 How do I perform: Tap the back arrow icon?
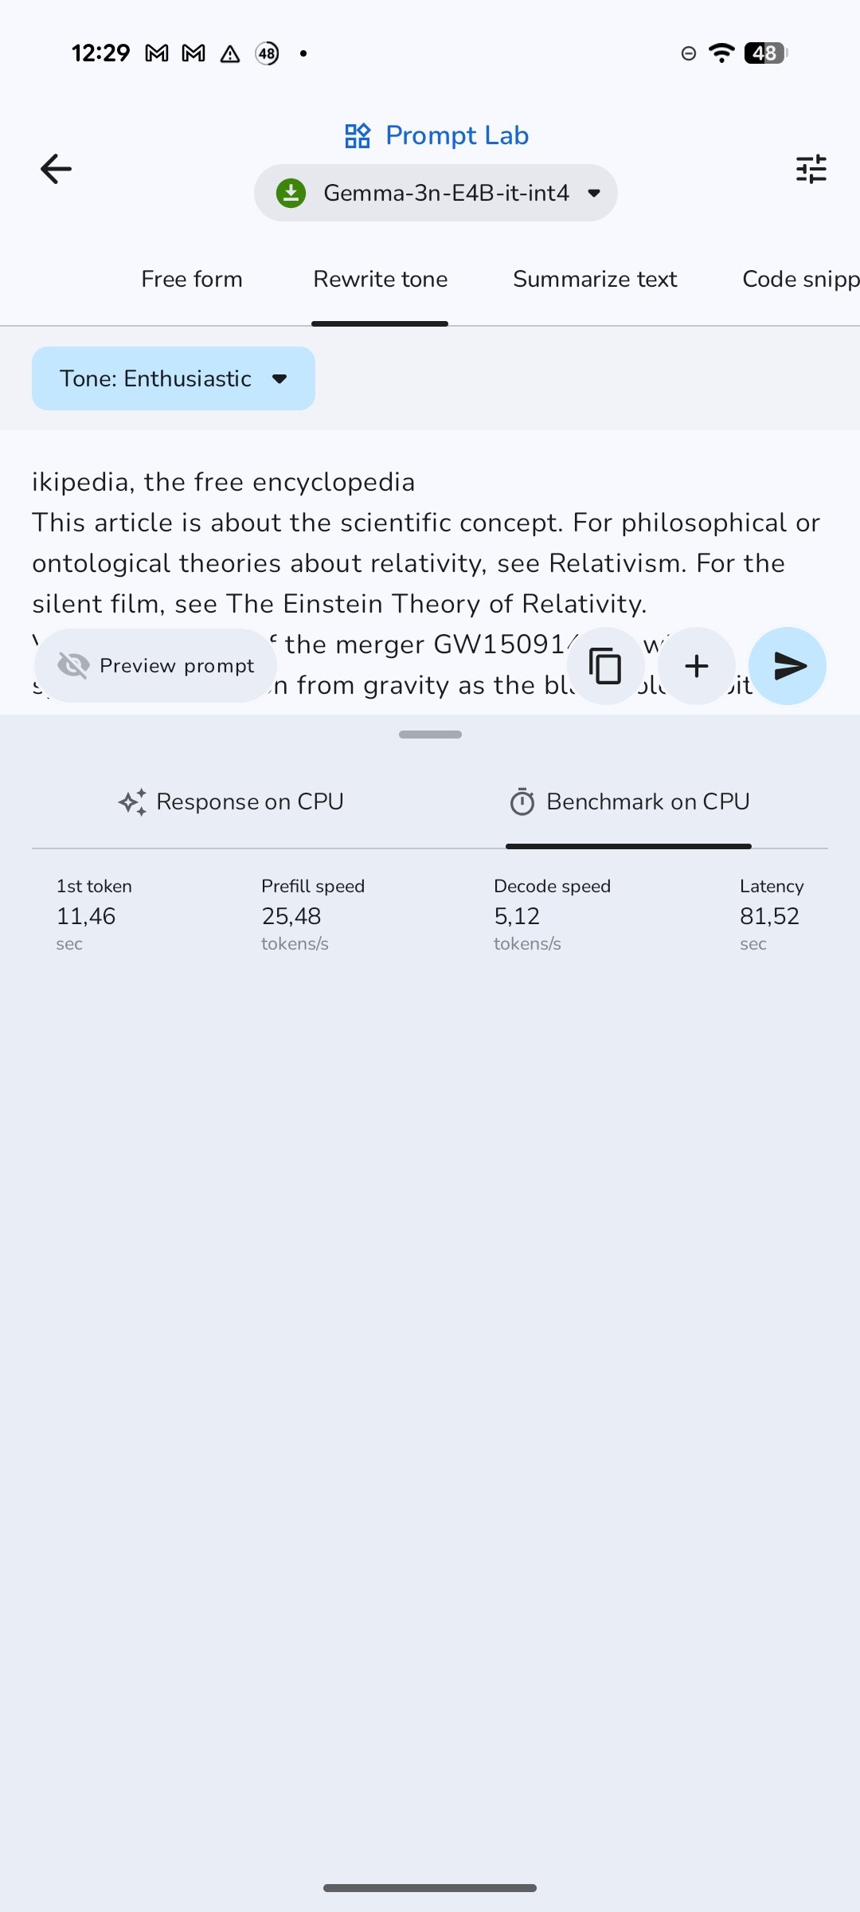56,169
